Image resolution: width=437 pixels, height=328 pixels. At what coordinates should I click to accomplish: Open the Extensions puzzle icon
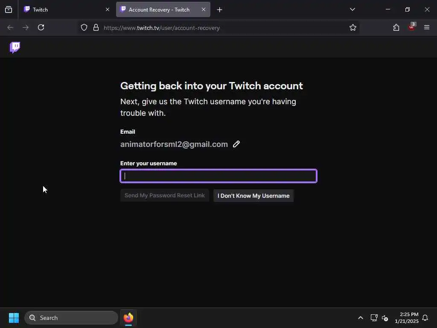click(396, 27)
